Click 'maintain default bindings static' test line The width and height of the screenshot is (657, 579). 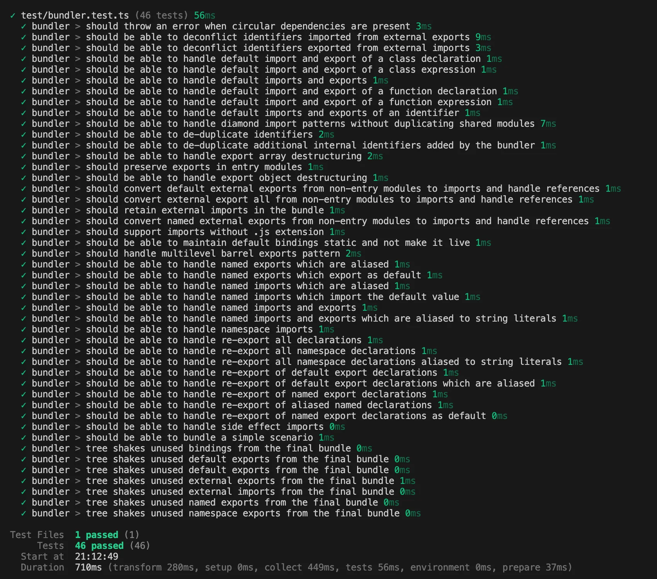[x=256, y=243]
